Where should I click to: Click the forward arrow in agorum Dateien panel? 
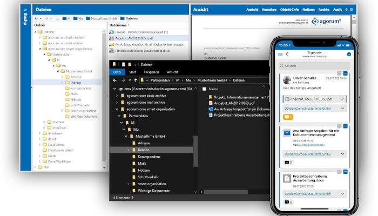click(x=46, y=18)
